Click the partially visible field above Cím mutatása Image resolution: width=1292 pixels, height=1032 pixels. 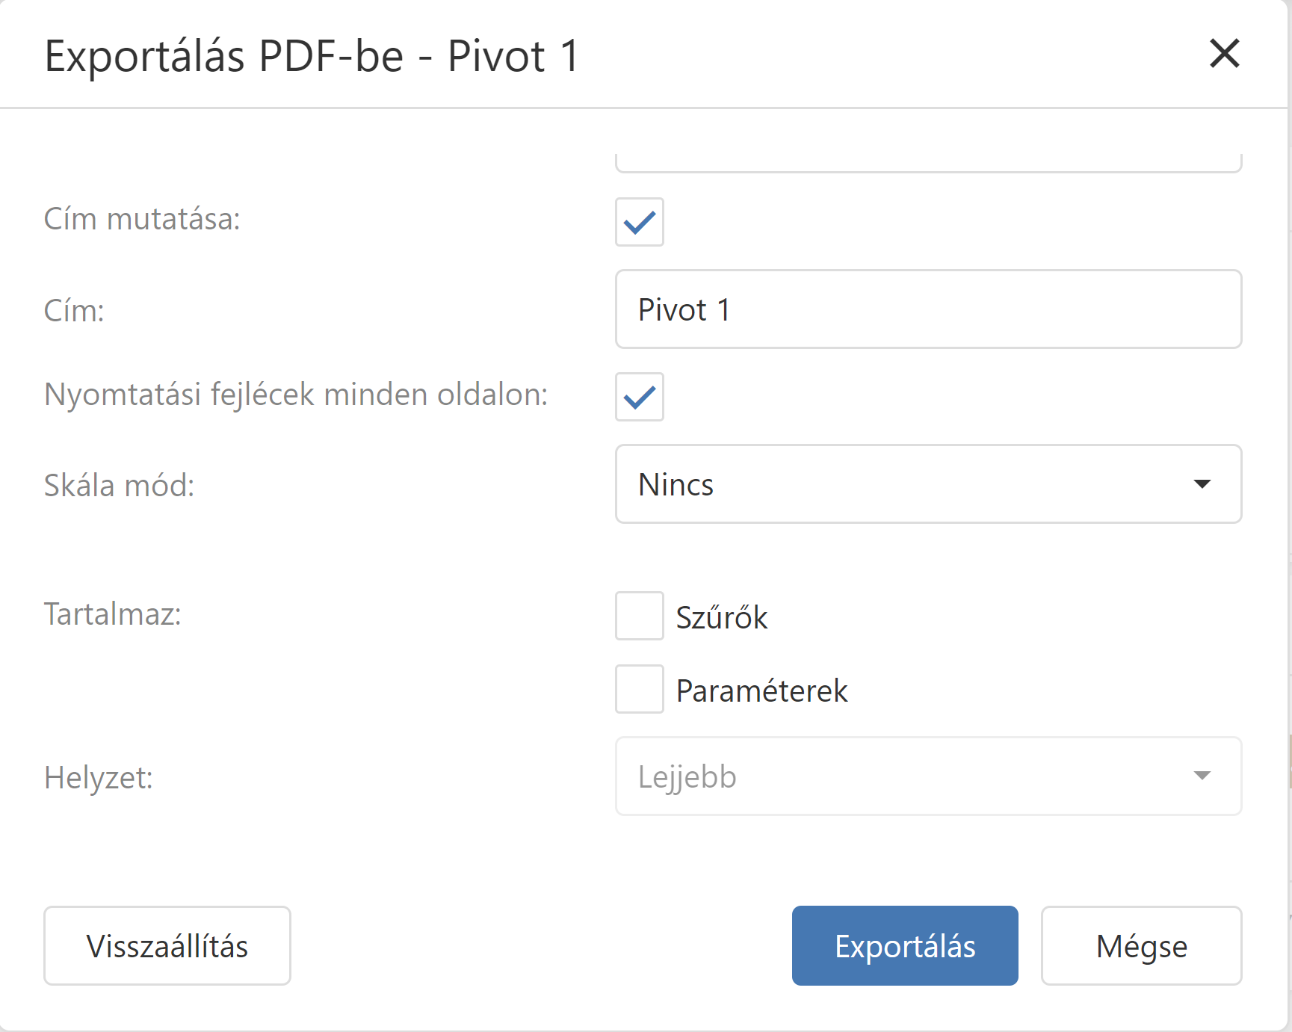pos(927,162)
